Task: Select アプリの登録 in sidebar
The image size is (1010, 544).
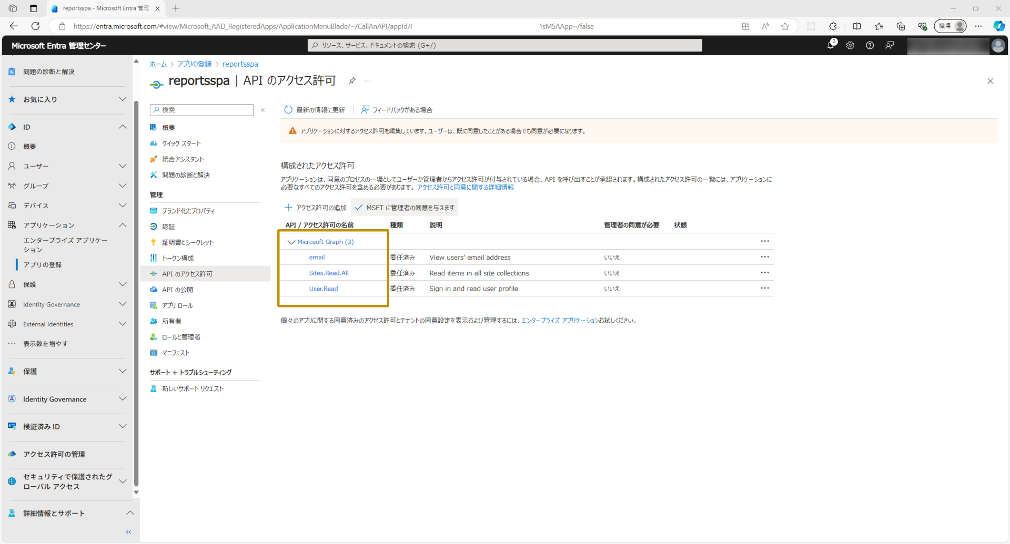Action: [42, 265]
